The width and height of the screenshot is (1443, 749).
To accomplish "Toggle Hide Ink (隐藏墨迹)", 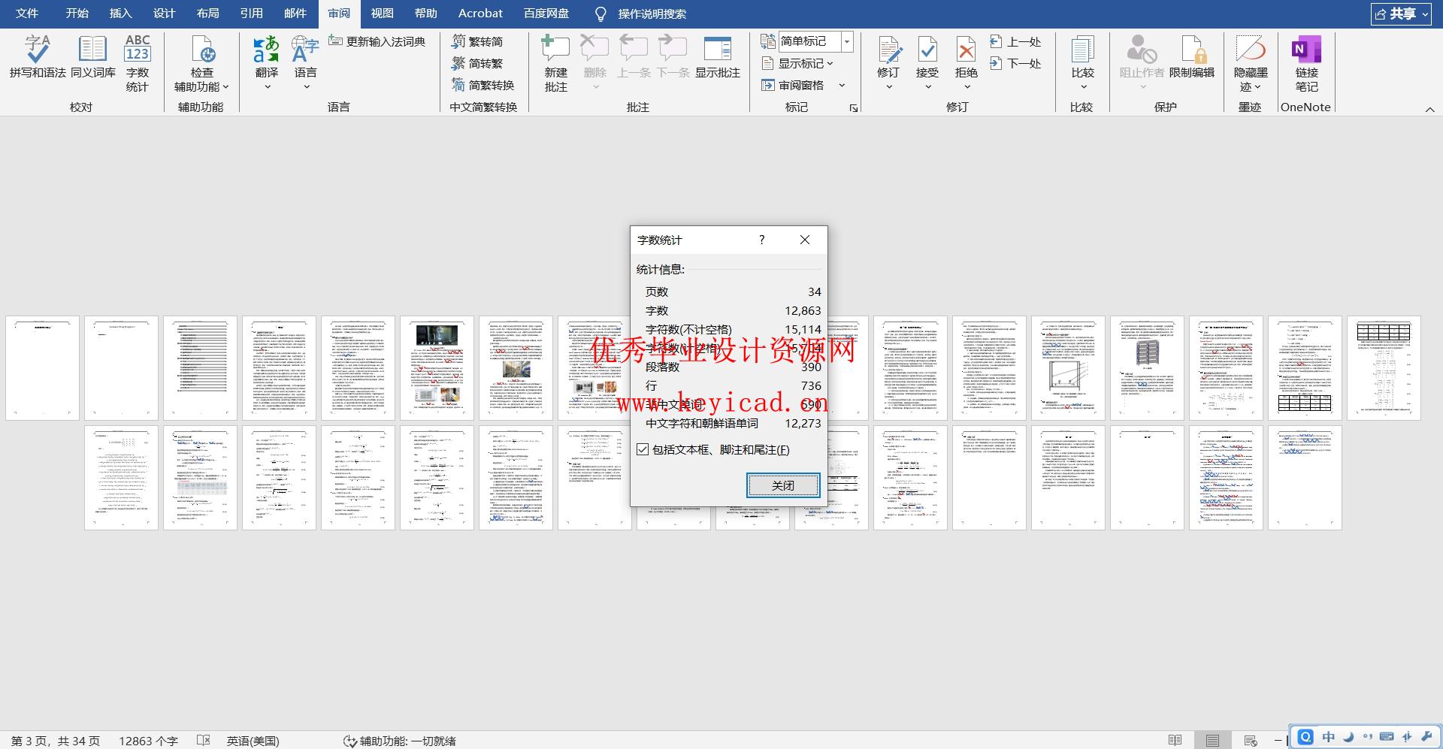I will 1251,64.
